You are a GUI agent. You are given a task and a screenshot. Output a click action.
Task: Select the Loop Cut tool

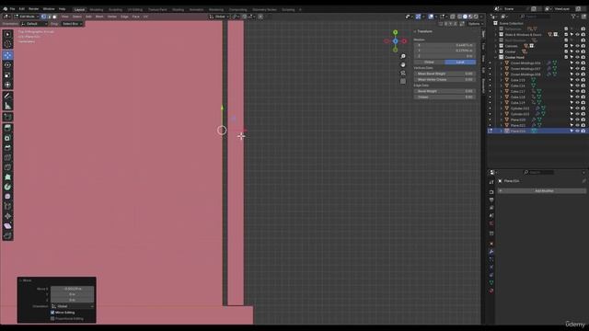(7, 157)
